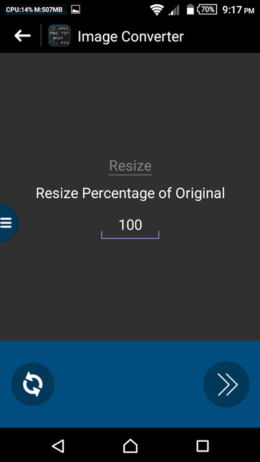This screenshot has width=260, height=462.
Task: Go to Android home screen
Action: 130,446
